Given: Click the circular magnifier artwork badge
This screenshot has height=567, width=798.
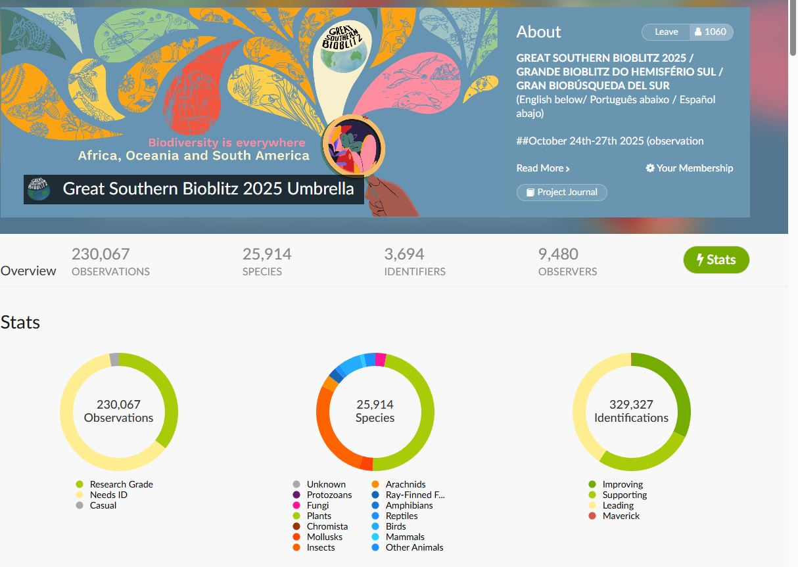Looking at the screenshot, I should coord(353,148).
